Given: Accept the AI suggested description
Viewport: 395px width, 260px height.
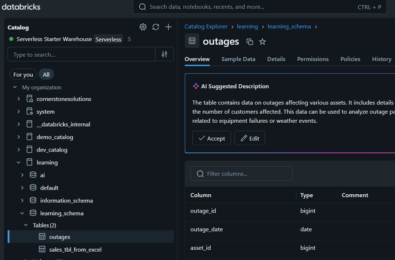Looking at the screenshot, I should (x=211, y=138).
